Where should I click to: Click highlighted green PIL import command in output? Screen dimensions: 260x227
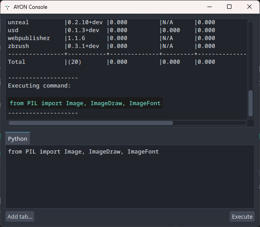[85, 103]
